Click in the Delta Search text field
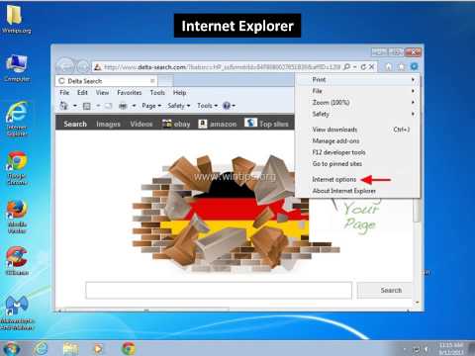Screen dimensions: 475x356 point(219,291)
